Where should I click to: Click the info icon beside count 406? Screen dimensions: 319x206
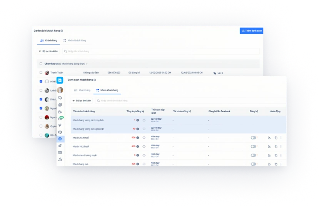[x=138, y=138]
